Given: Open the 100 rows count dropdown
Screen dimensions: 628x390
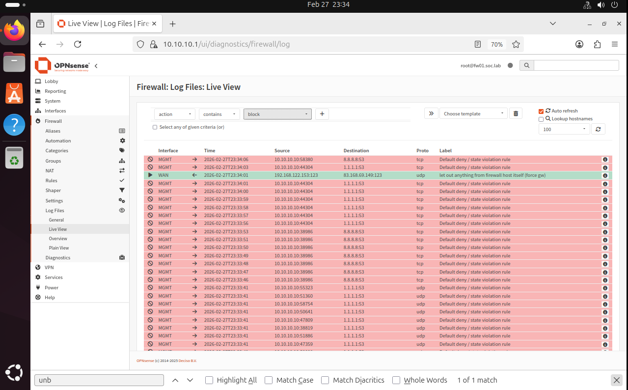Looking at the screenshot, I should 564,129.
